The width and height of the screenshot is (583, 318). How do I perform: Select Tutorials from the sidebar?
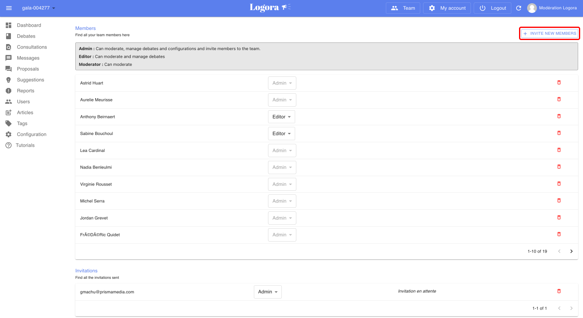click(x=25, y=145)
